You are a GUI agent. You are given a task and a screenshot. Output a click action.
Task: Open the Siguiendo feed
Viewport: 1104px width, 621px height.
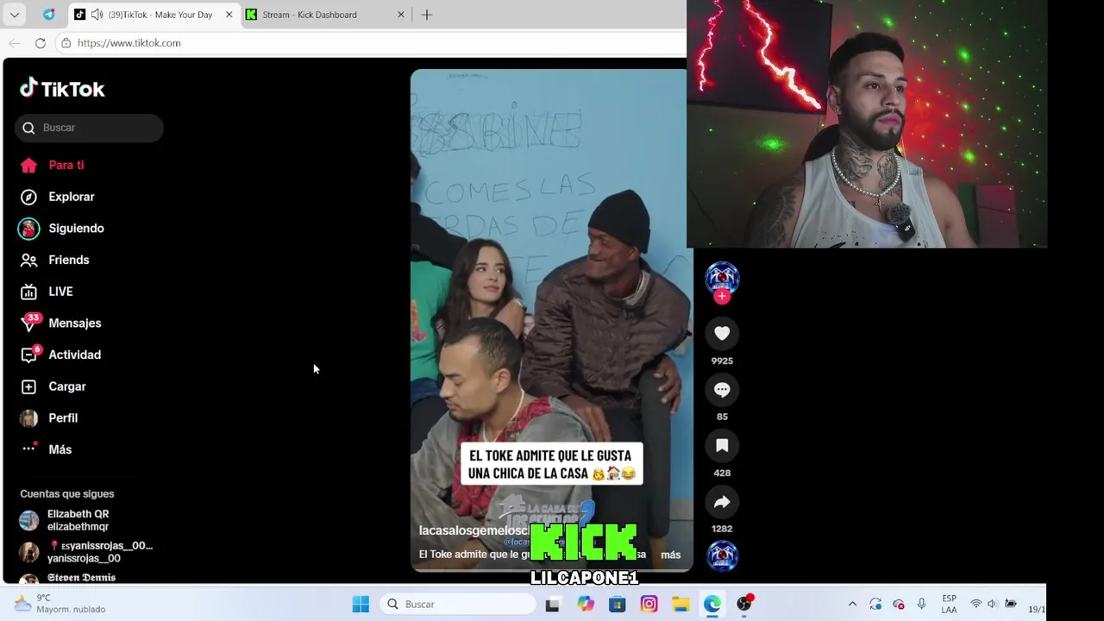click(62, 229)
